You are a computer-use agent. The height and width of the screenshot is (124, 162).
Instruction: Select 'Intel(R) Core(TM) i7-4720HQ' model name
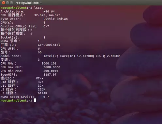(68, 56)
